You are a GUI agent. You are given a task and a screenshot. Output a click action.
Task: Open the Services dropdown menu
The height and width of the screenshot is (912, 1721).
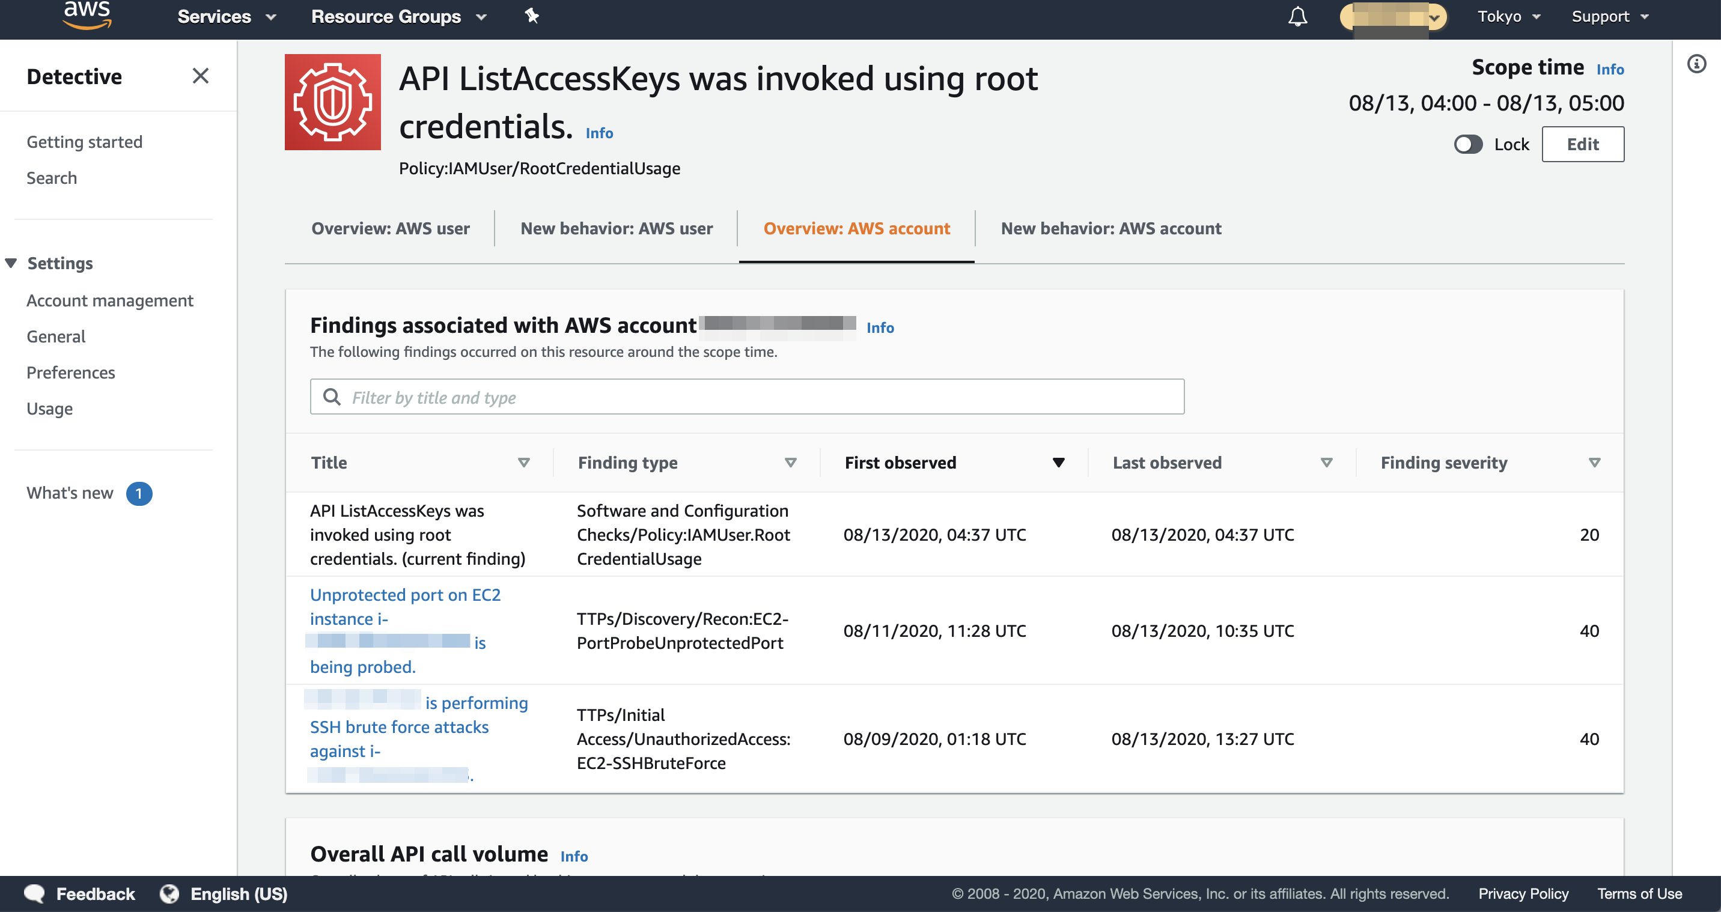tap(227, 16)
